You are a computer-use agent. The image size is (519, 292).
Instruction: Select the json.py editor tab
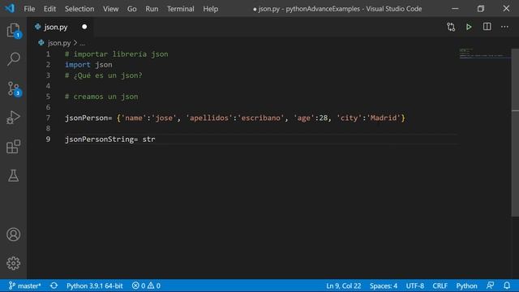(x=61, y=27)
